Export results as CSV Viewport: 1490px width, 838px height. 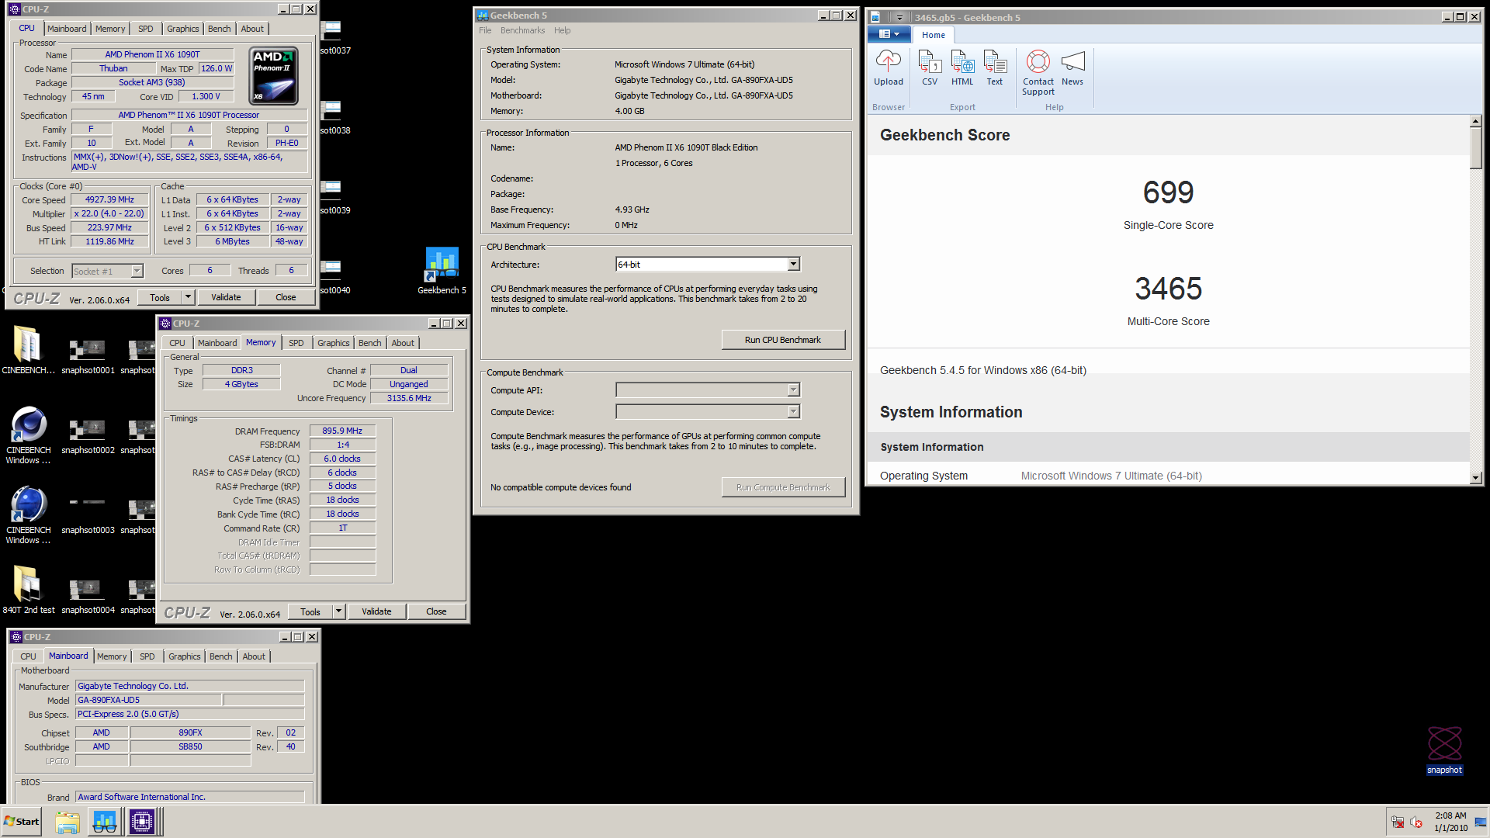tap(930, 68)
